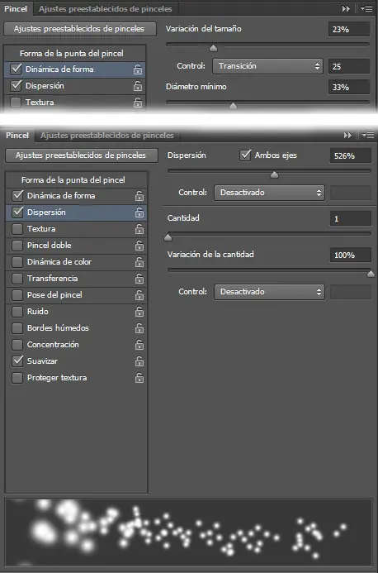This screenshot has height=573, width=378.
Task: Open the Control dropdown set to Transición
Action: click(x=267, y=66)
